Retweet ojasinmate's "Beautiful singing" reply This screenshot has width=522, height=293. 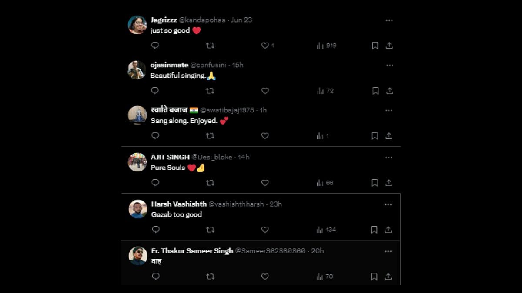click(x=210, y=91)
